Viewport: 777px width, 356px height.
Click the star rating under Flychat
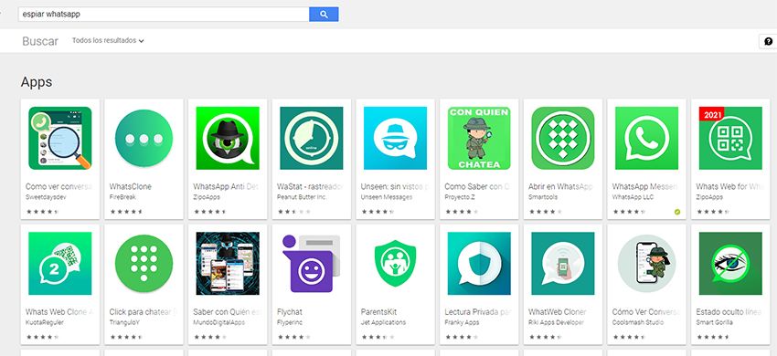(293, 337)
